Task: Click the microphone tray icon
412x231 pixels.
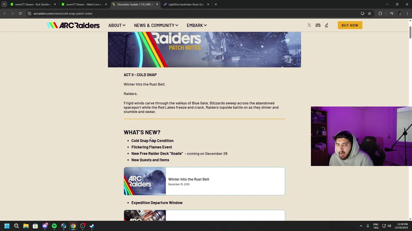Action: tap(368, 226)
